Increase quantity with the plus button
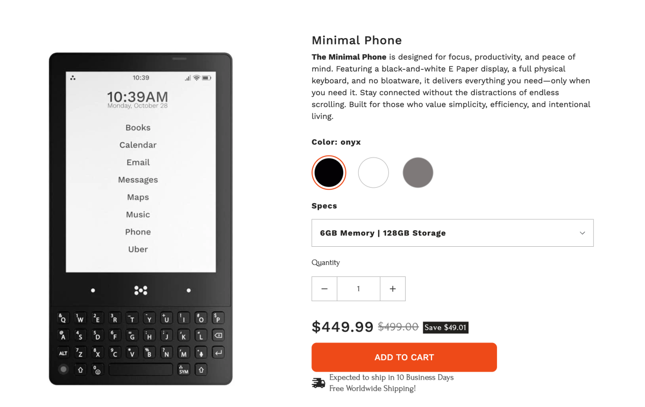The width and height of the screenshot is (645, 407). (x=392, y=289)
